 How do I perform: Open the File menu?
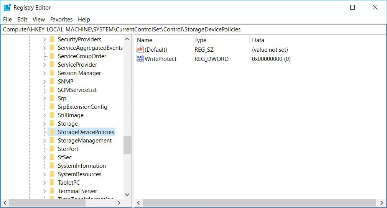coord(7,20)
